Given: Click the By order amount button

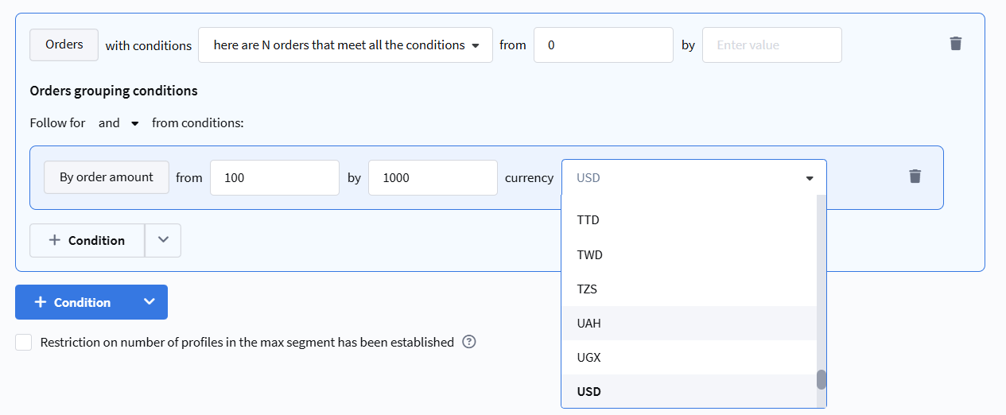Looking at the screenshot, I should [x=107, y=177].
